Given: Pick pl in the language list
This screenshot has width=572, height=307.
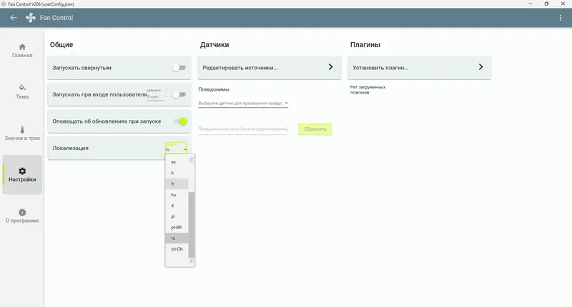Looking at the screenshot, I should (177, 216).
